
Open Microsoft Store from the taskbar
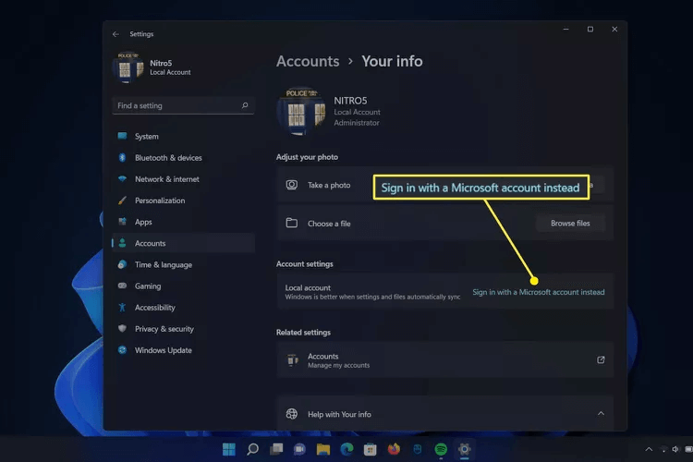coord(371,449)
